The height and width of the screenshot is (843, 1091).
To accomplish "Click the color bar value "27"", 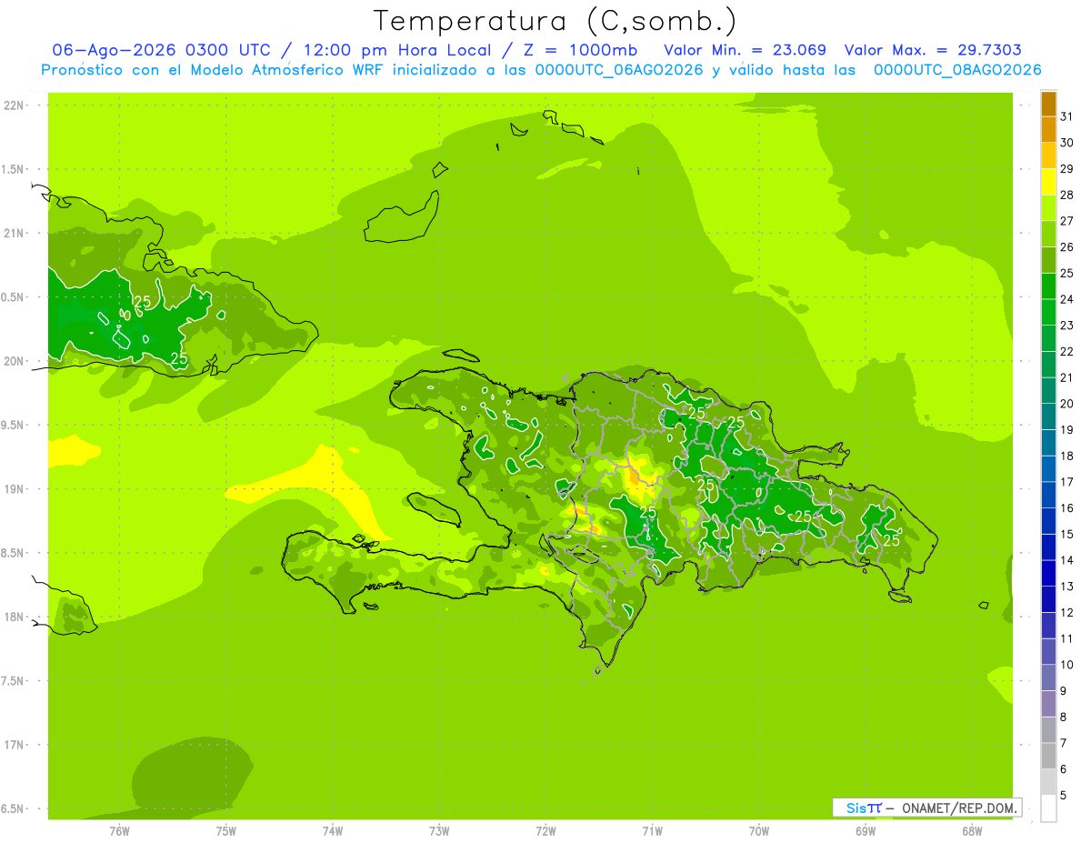I will coord(1067,221).
